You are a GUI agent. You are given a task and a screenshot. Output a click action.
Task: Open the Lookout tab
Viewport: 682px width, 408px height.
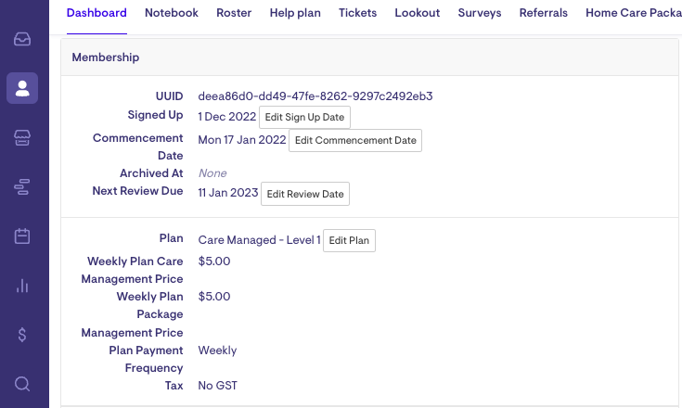point(418,13)
